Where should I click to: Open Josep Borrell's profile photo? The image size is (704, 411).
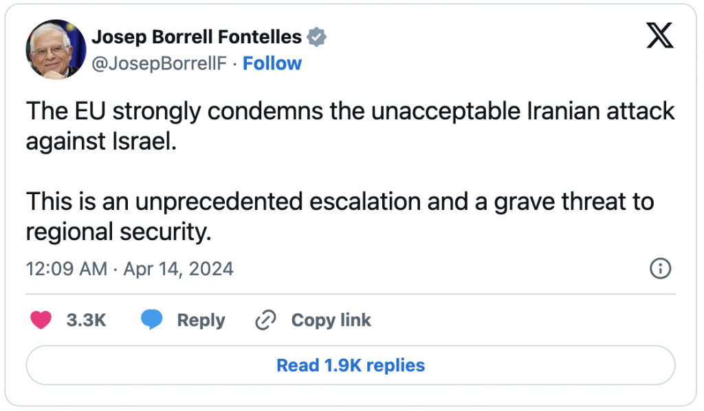(54, 48)
